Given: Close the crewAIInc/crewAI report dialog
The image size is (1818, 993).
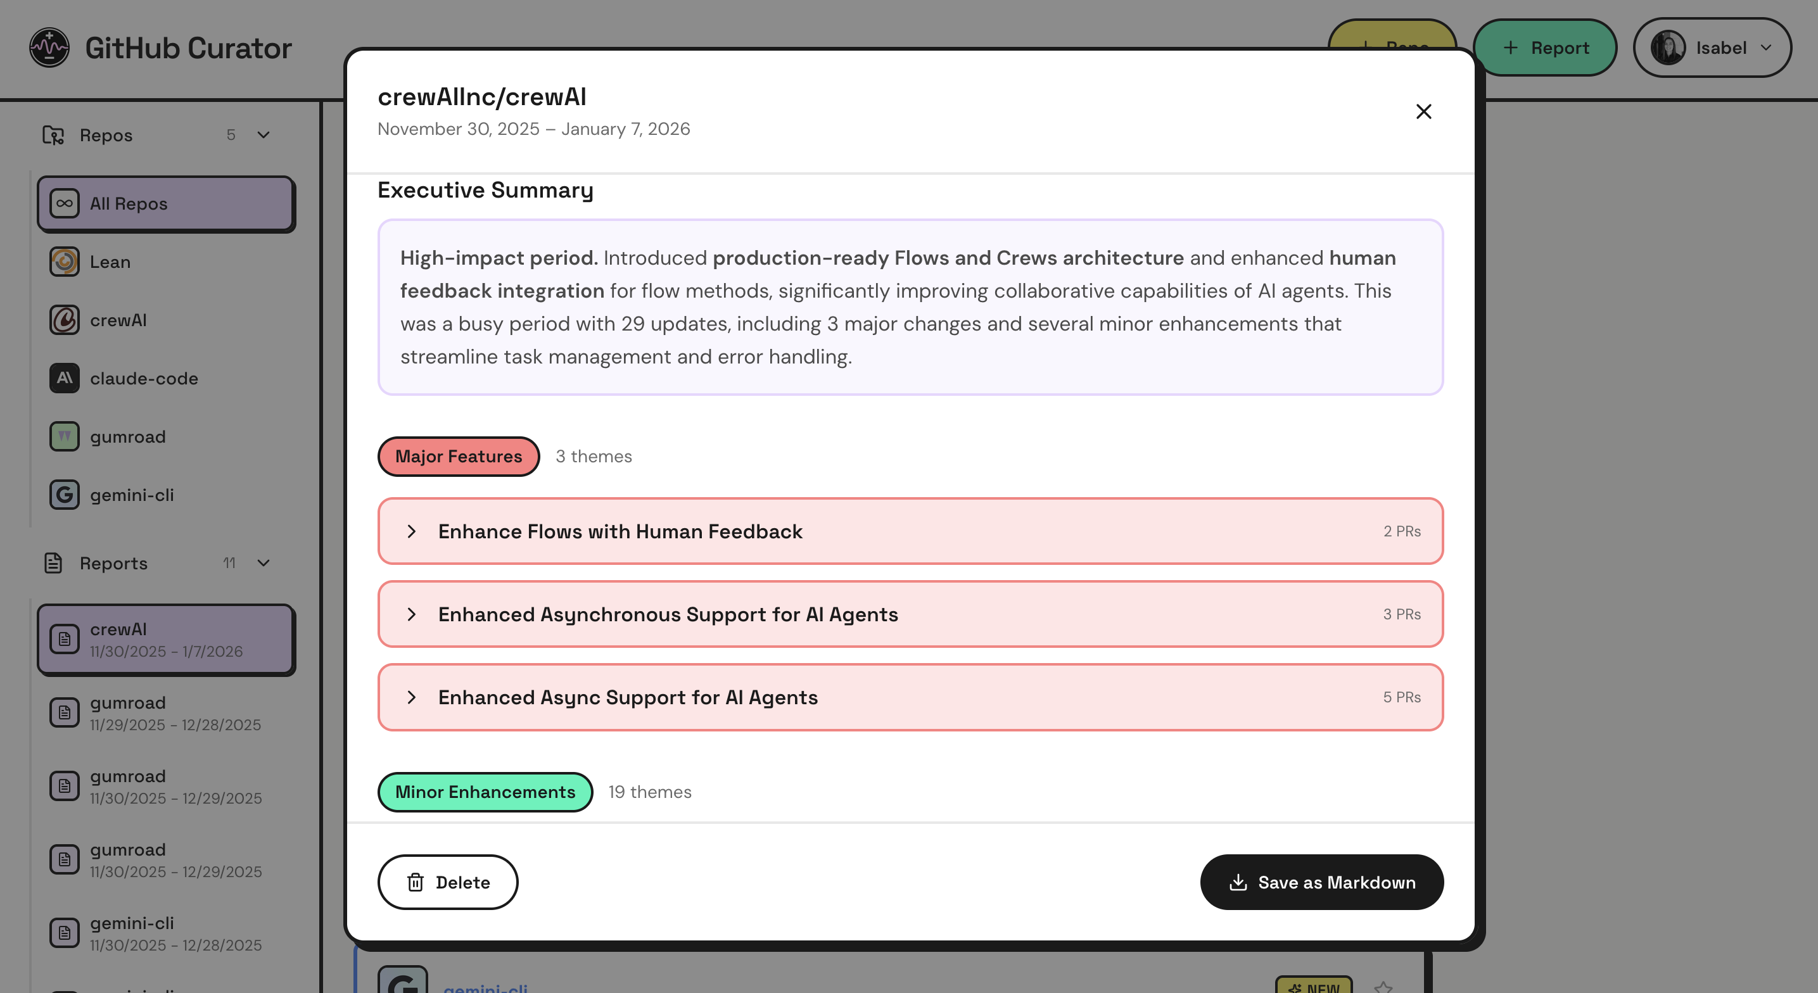Looking at the screenshot, I should (1423, 111).
